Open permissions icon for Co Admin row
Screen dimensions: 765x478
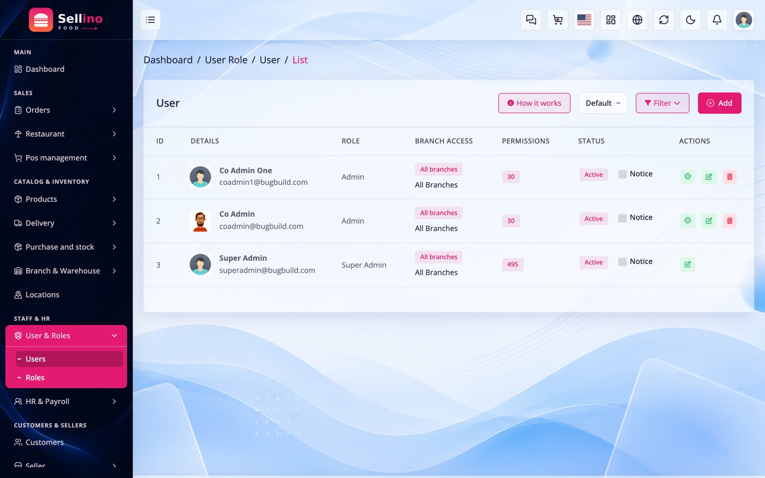pos(687,221)
